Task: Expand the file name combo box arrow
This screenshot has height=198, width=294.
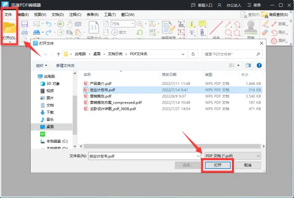Action: [198, 156]
